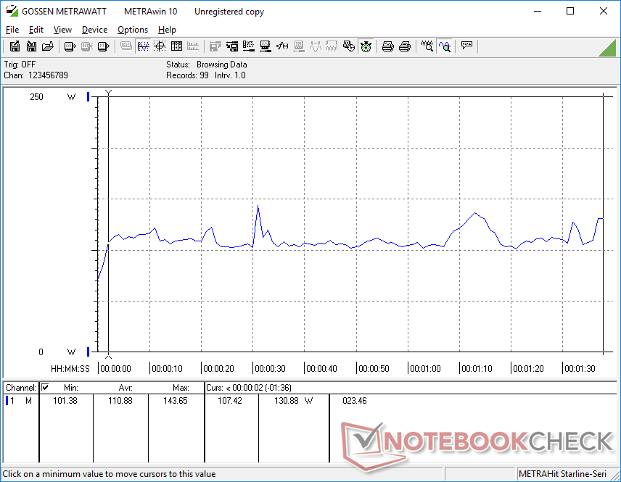Toggle the blue sine-wave zoom magnifier

tap(445, 46)
